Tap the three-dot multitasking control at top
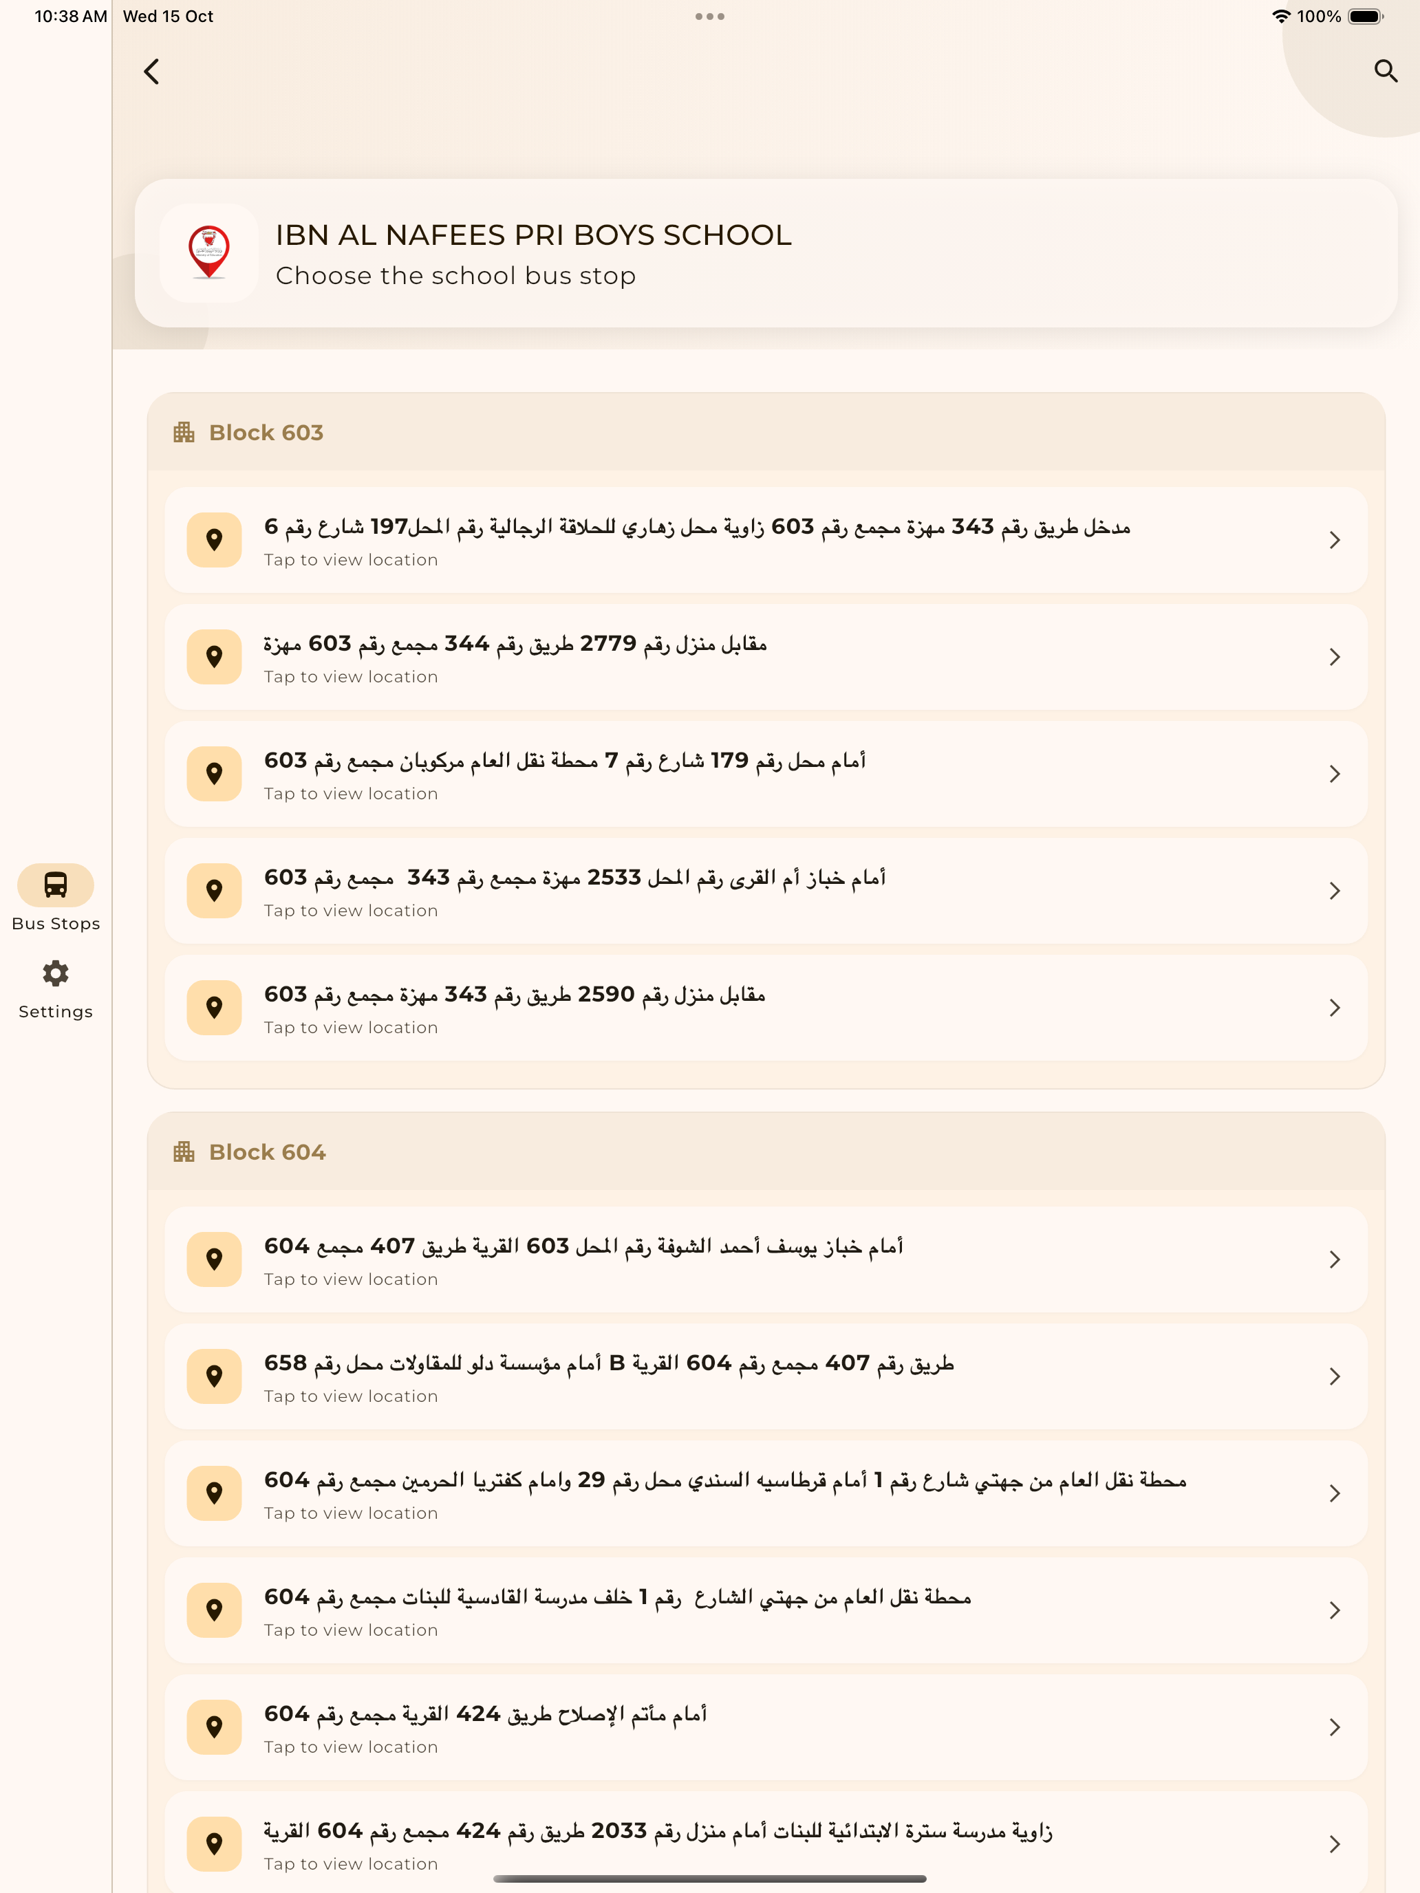This screenshot has width=1420, height=1893. (x=709, y=17)
